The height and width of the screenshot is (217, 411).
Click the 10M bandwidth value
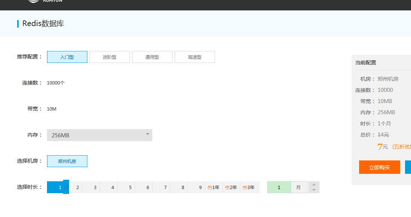point(52,109)
